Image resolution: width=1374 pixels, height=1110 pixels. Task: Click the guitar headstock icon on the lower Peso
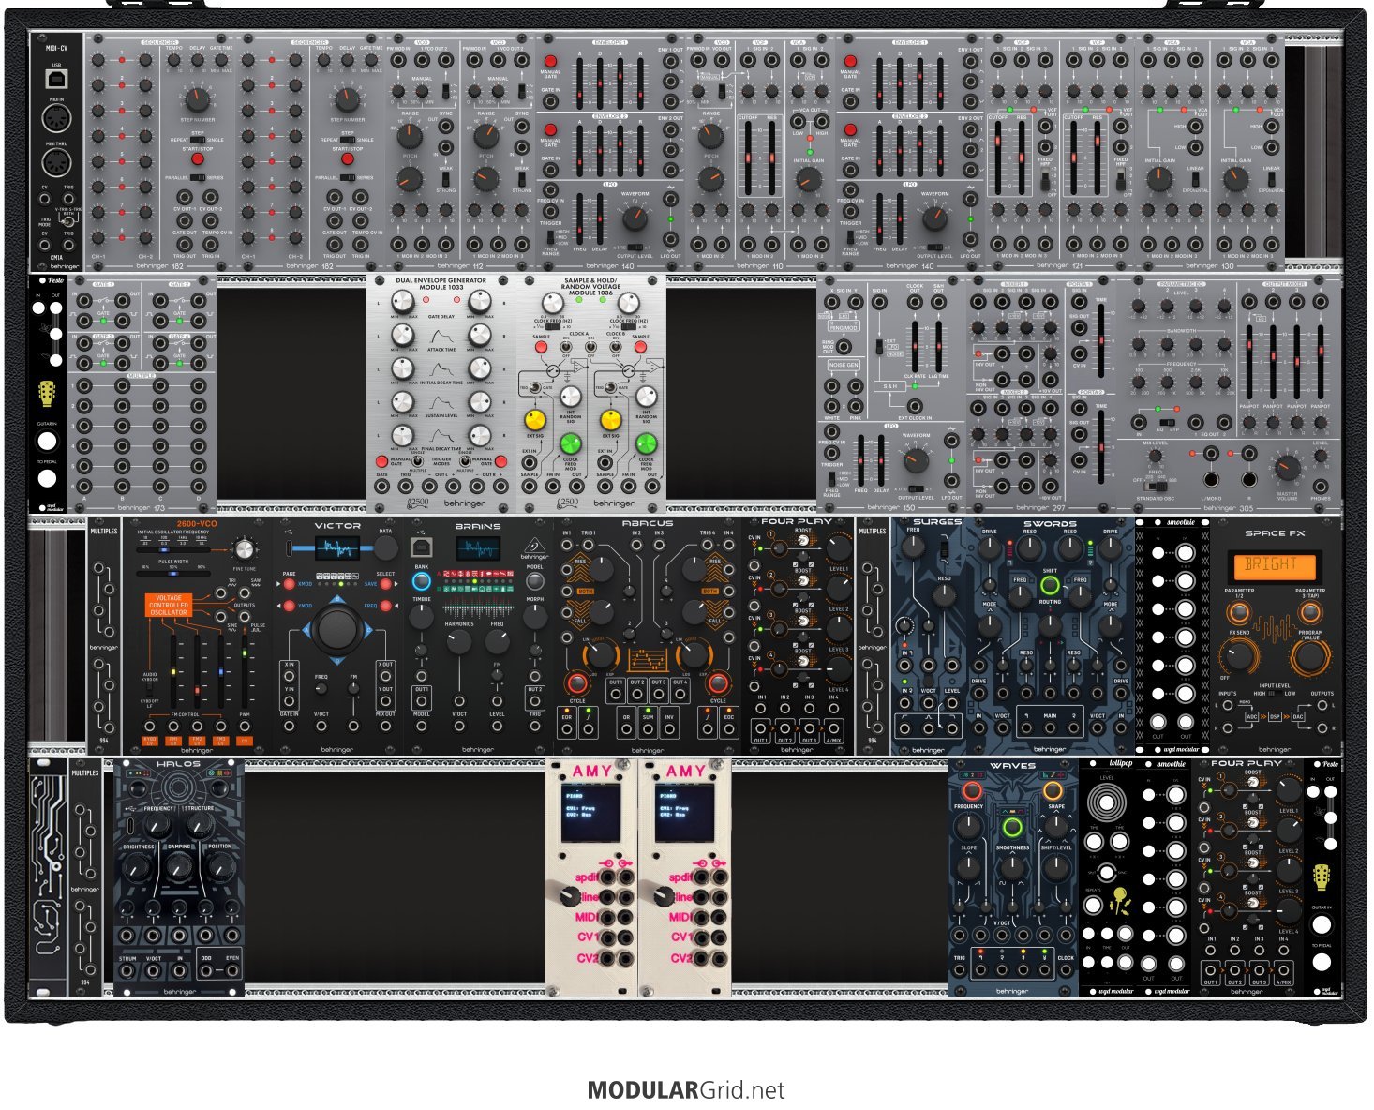coord(1322,877)
